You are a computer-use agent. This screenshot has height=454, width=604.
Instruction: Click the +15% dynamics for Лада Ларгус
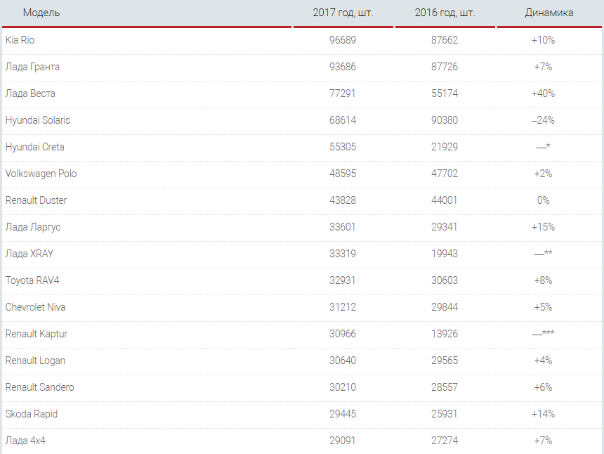pos(543,227)
